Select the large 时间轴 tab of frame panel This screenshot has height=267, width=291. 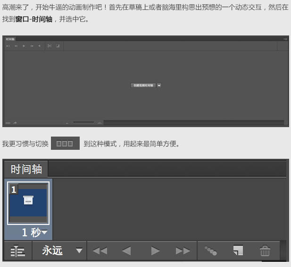26,169
